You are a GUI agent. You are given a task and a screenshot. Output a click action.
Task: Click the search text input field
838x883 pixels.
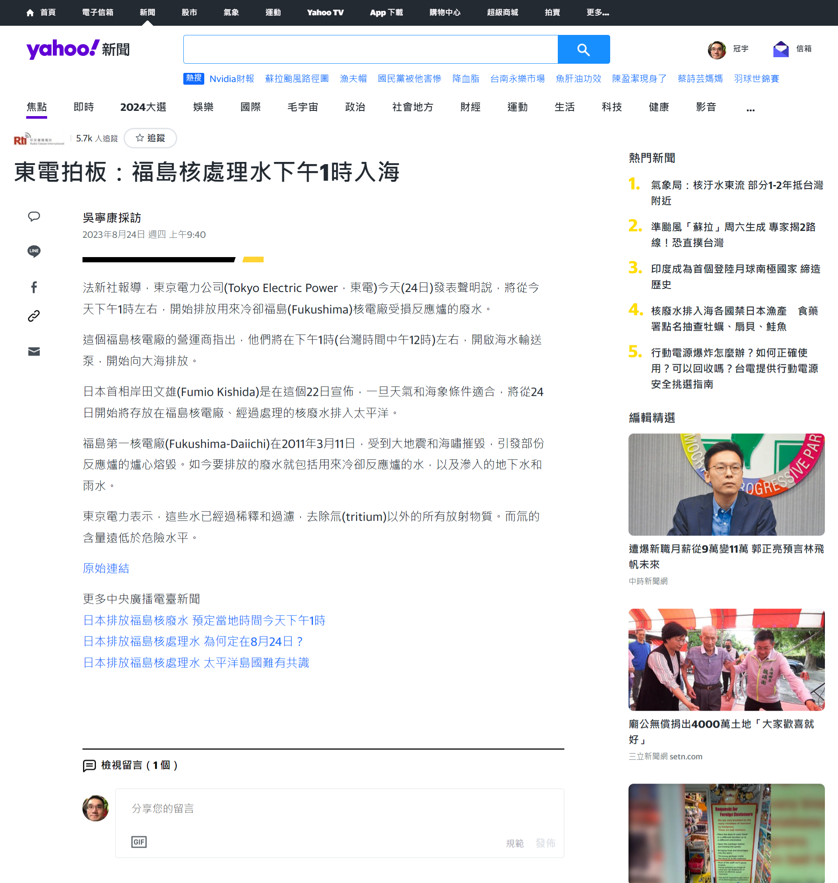coord(370,50)
